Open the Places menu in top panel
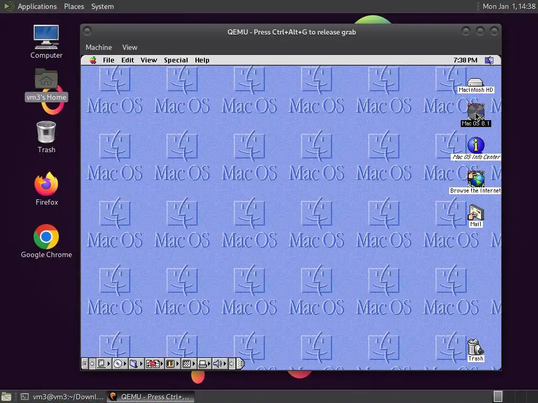Image resolution: width=538 pixels, height=403 pixels. (74, 6)
